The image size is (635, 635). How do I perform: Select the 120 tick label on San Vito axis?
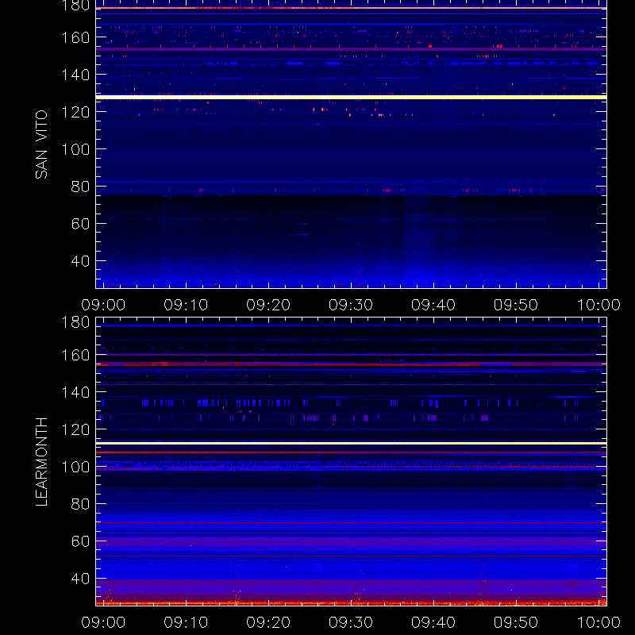[75, 112]
